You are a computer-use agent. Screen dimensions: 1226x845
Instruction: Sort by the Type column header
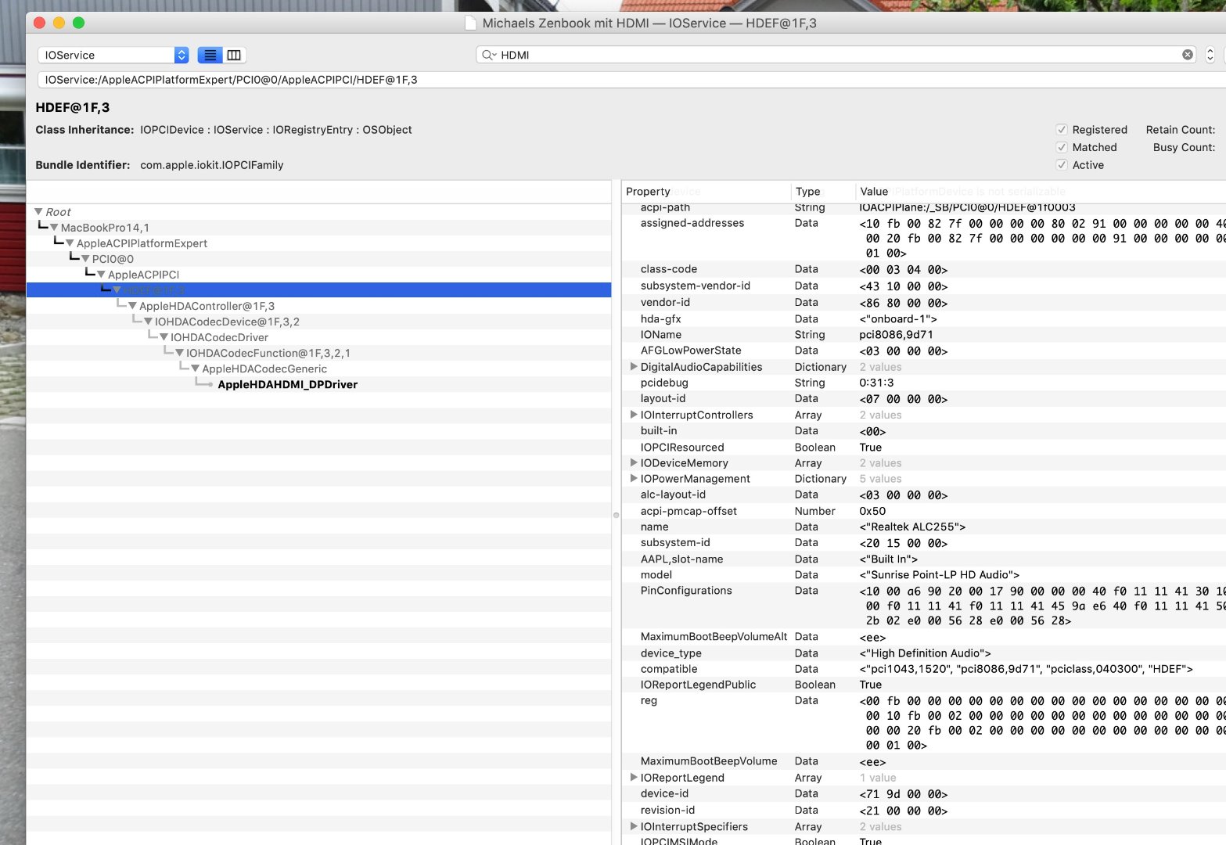click(823, 192)
